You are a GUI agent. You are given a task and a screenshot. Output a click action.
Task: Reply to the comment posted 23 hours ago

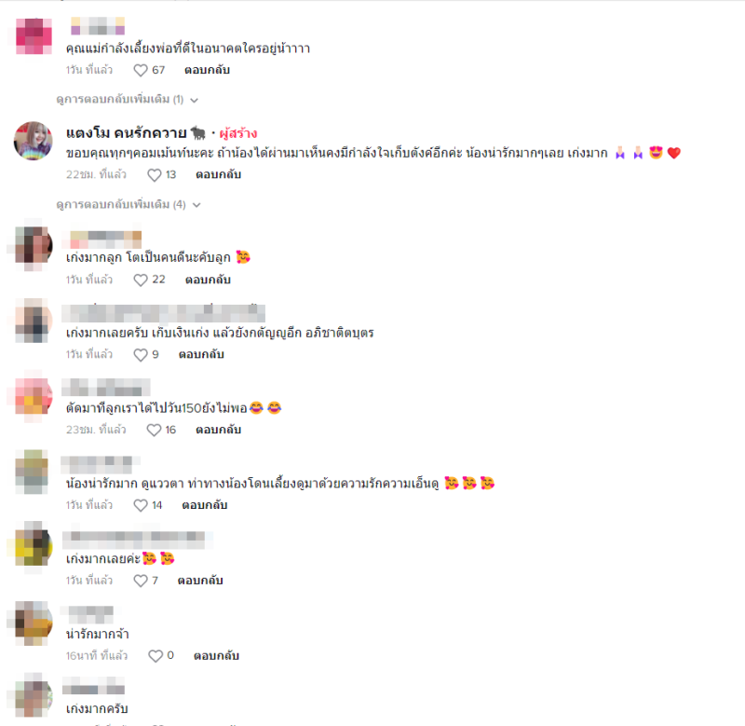click(x=219, y=430)
